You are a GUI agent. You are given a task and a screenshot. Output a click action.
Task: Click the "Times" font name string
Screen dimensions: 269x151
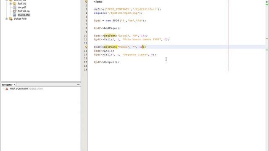click(123, 47)
